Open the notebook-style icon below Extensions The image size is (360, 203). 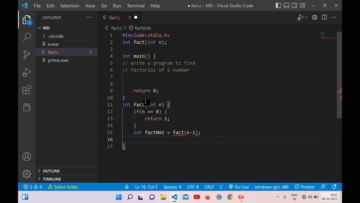pyautogui.click(x=26, y=107)
